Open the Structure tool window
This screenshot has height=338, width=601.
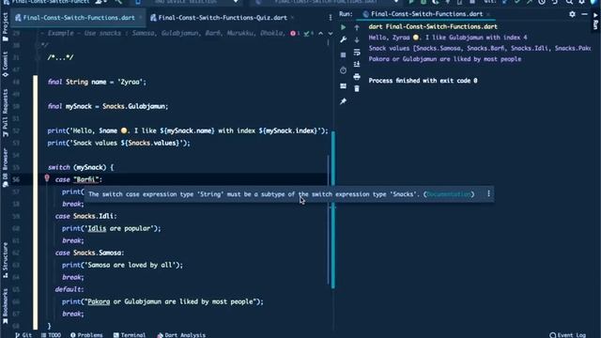coord(6,260)
